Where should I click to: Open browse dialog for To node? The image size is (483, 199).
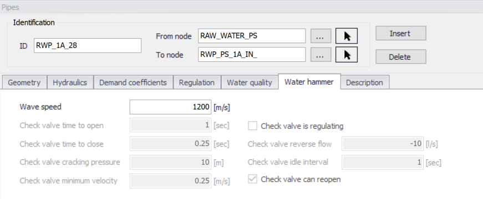[x=321, y=55]
